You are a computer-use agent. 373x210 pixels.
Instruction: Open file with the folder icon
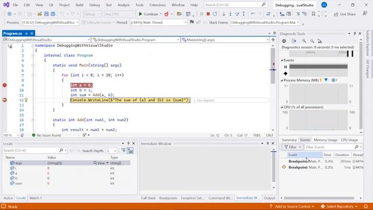click(x=40, y=14)
